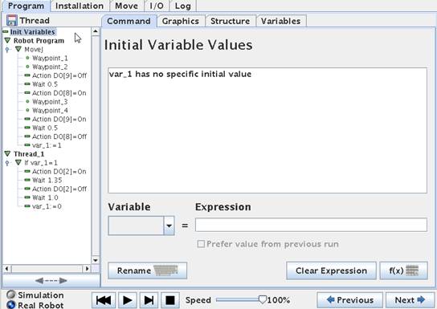
Task: Open the Variable dropdown list
Action: point(169,226)
